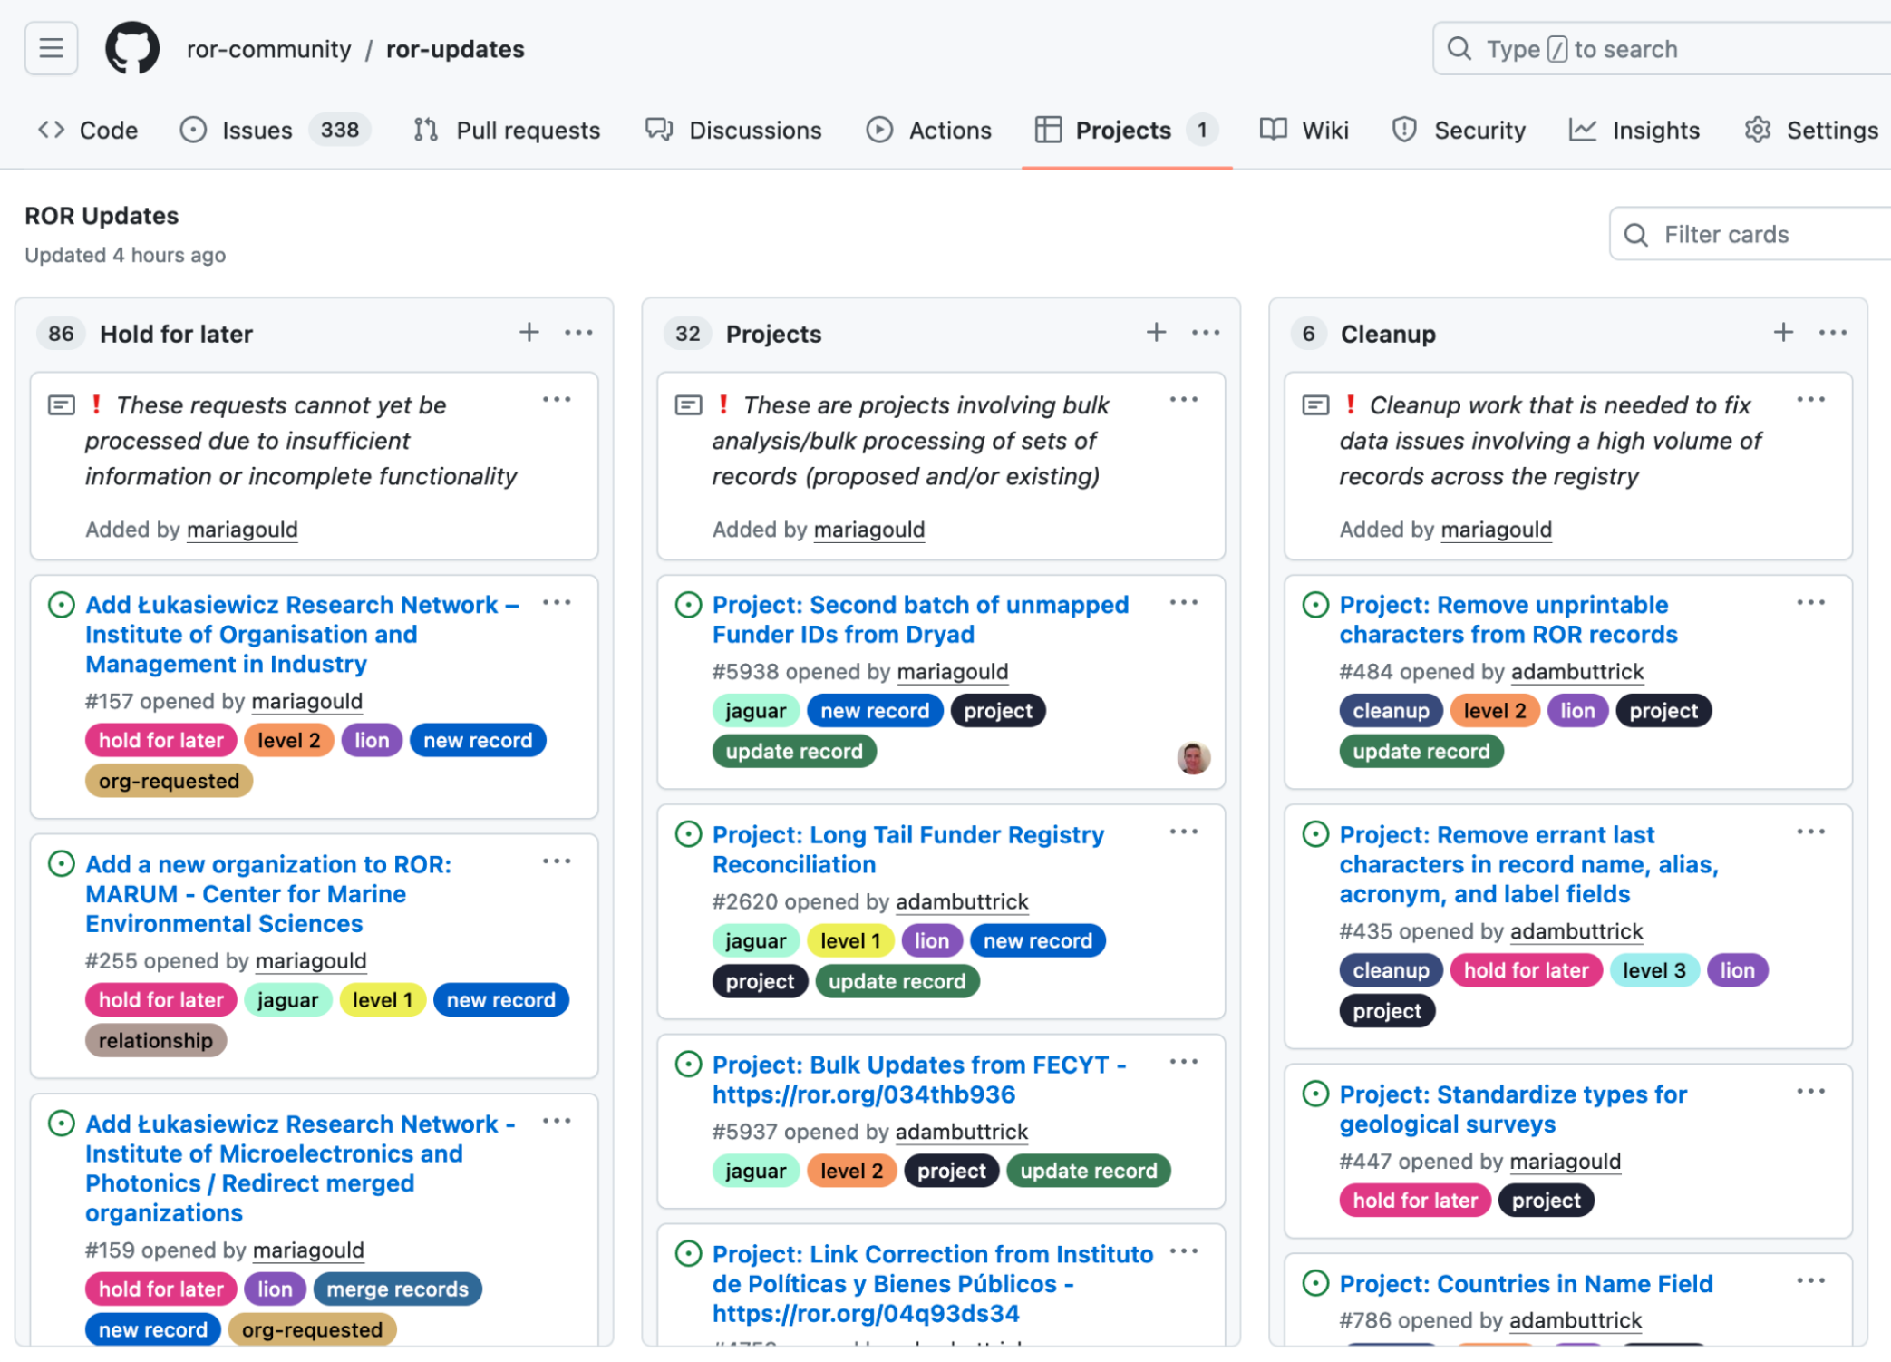Click the Security icon
1891x1362 pixels.
click(x=1402, y=131)
